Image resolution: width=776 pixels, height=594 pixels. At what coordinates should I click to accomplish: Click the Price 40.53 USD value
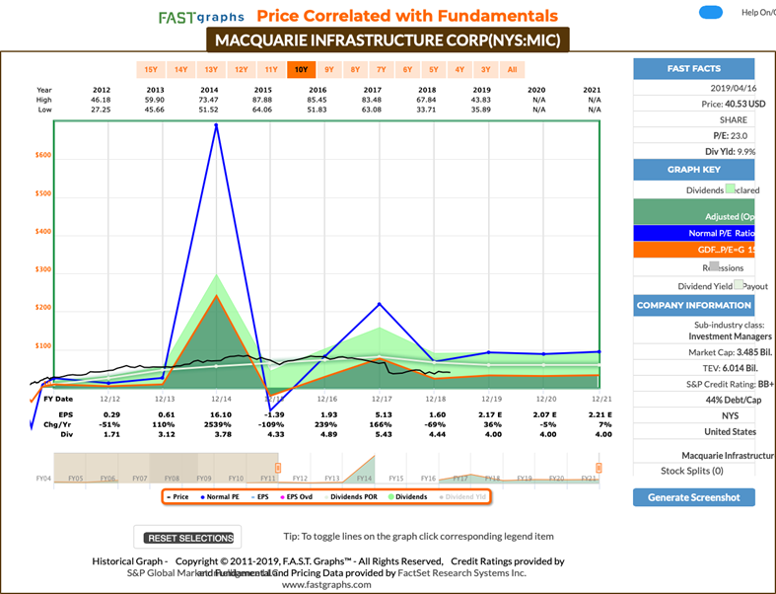744,104
